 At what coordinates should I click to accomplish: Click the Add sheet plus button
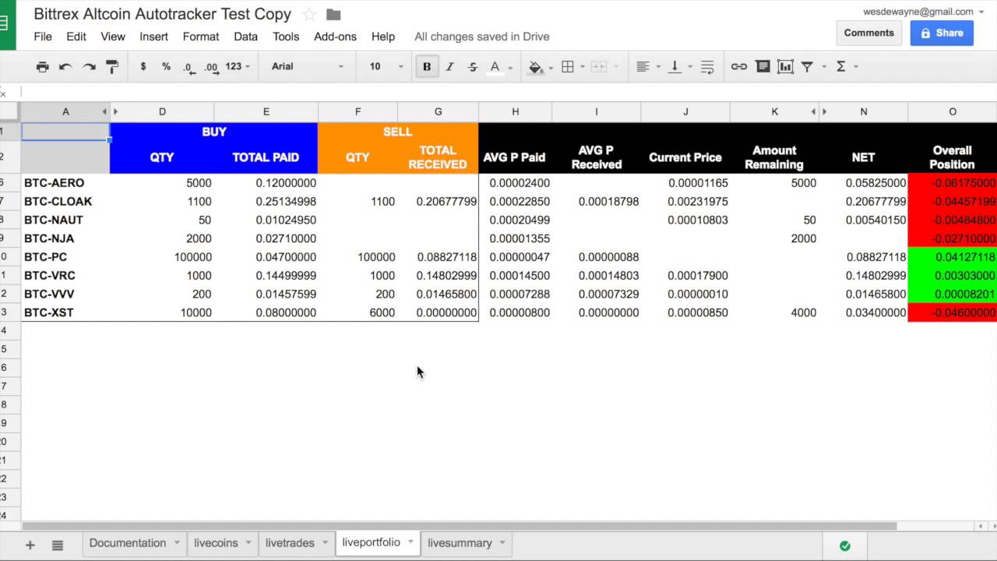click(x=30, y=545)
